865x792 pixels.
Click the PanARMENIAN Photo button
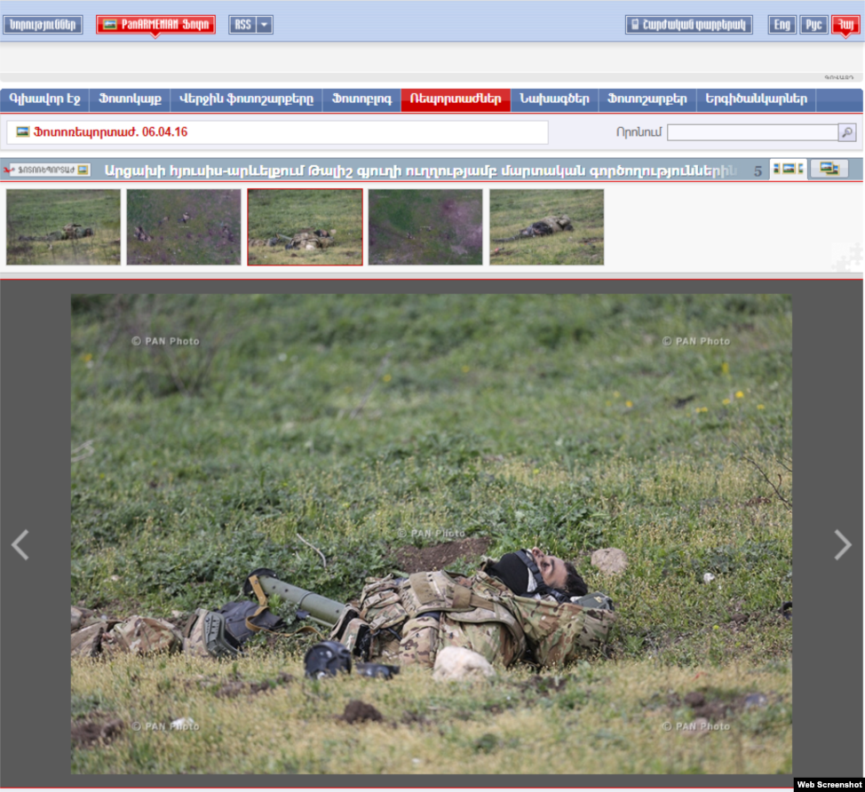pos(155,25)
